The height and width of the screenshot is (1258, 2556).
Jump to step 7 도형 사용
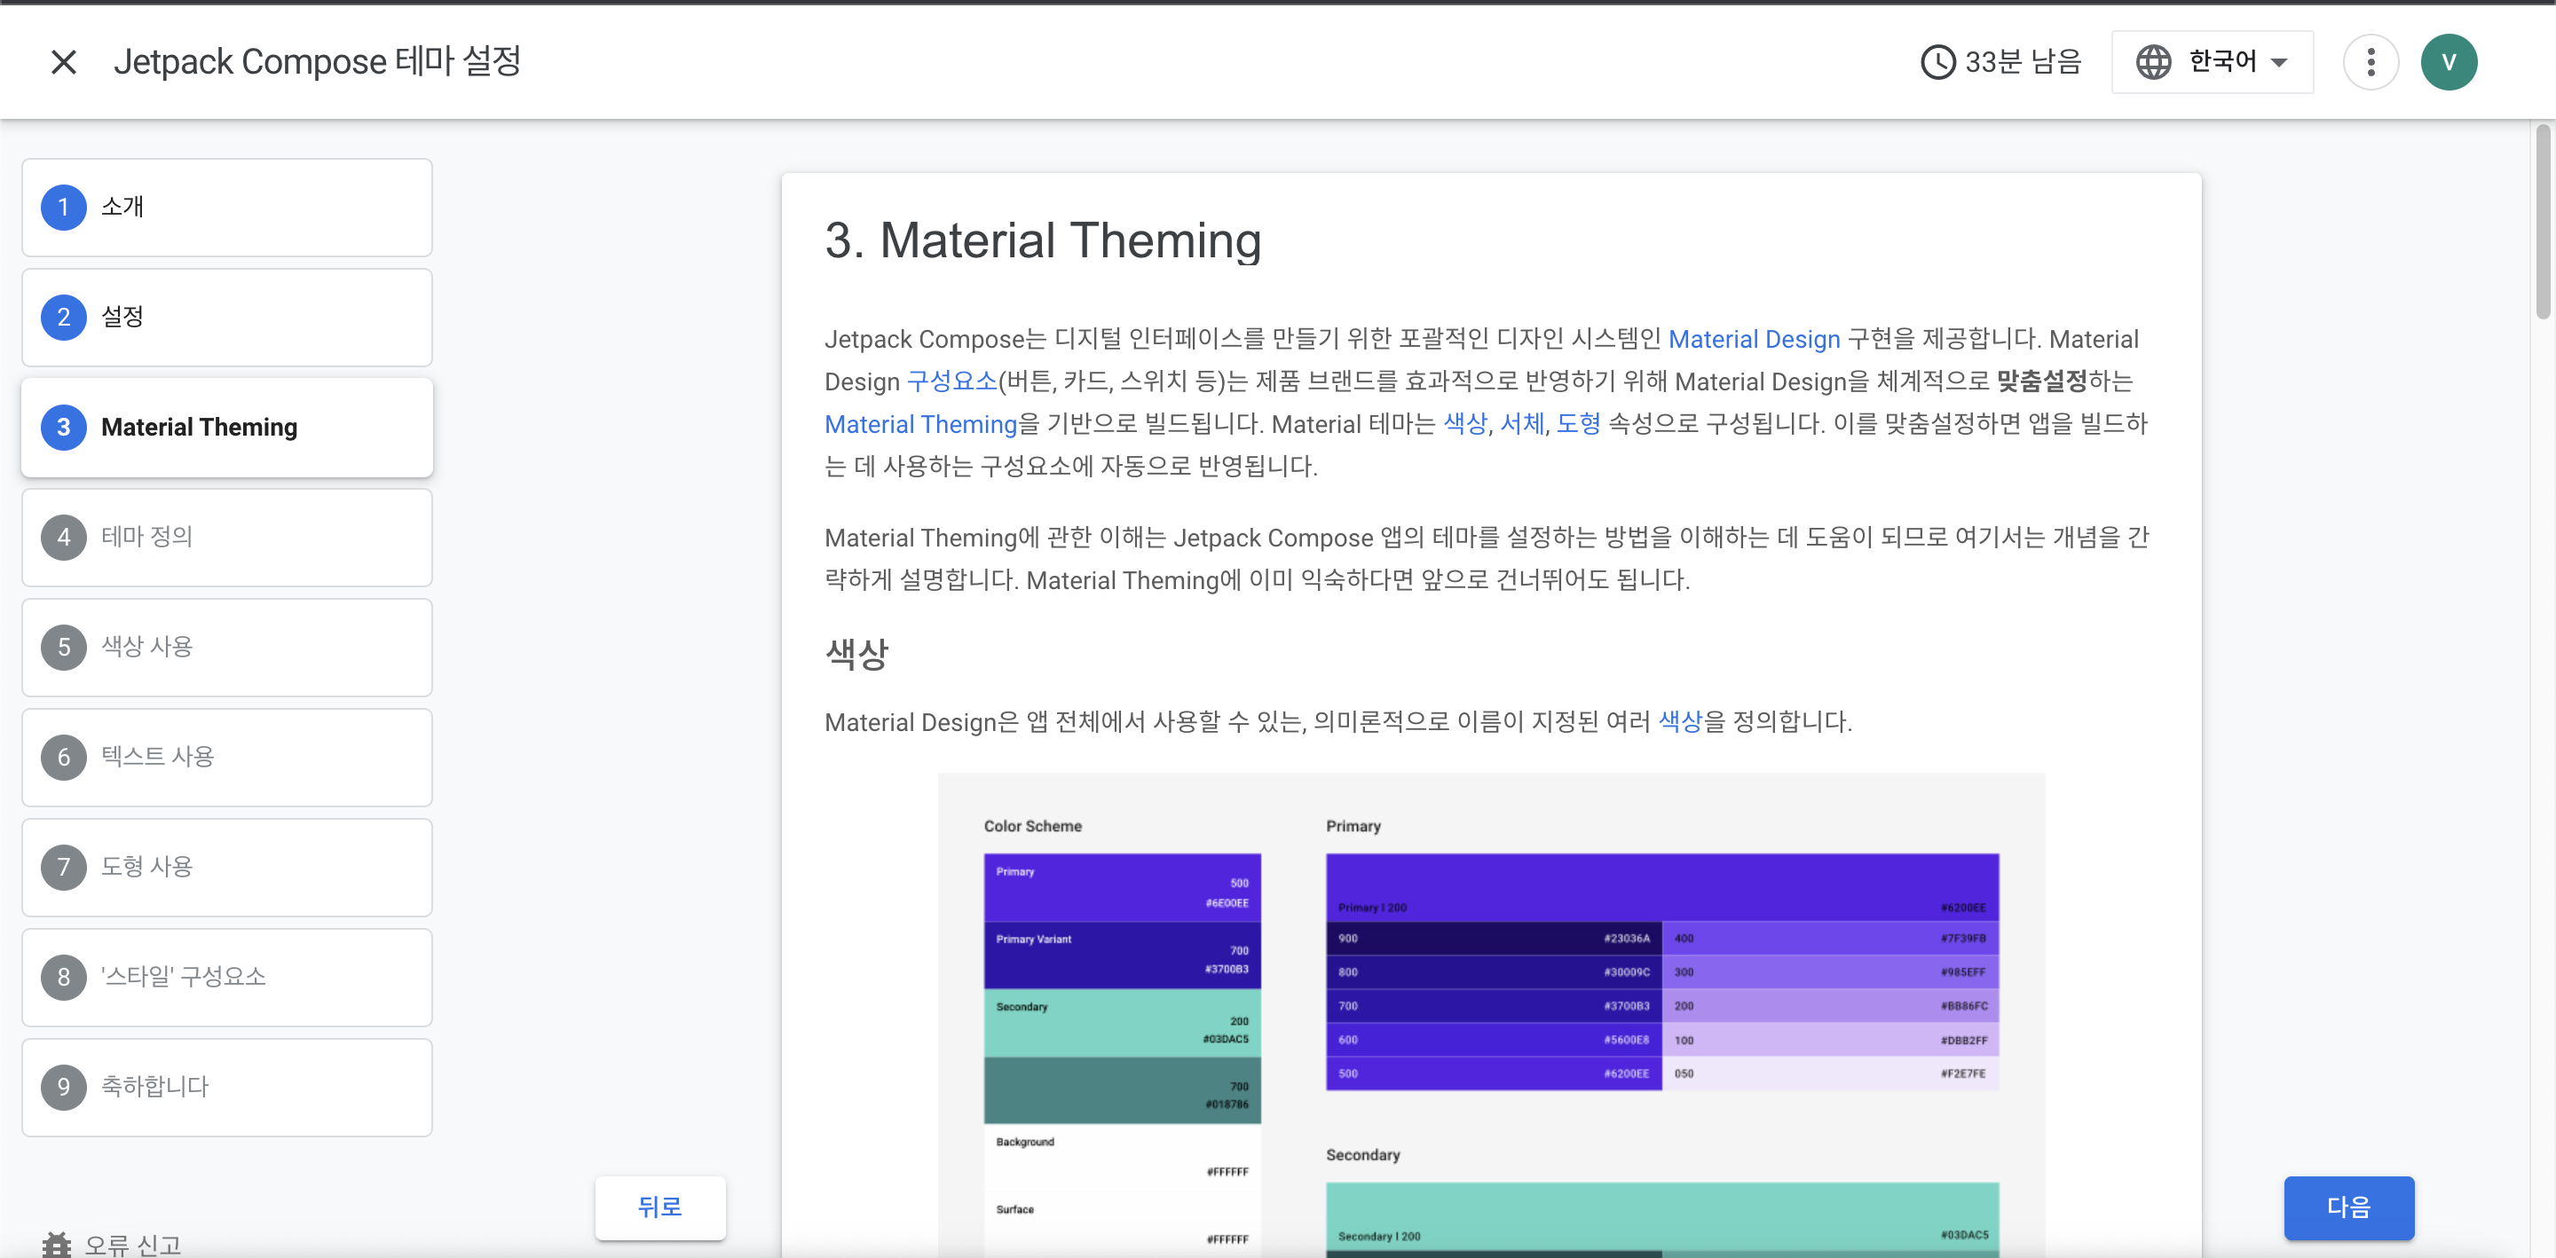coord(227,869)
